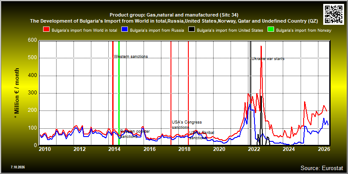Click the red World in total legend swatch
The image size is (348, 174).
[x=47, y=30]
